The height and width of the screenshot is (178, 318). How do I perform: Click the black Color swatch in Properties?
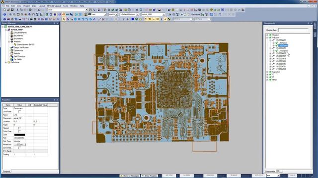(20, 134)
